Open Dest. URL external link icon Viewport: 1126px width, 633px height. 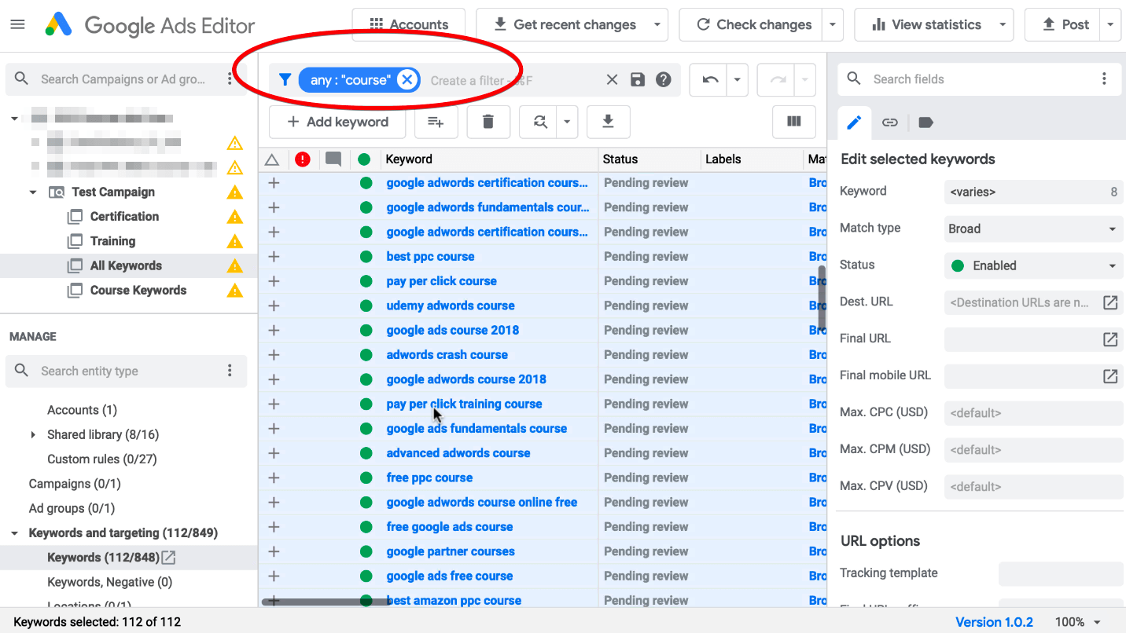1110,302
